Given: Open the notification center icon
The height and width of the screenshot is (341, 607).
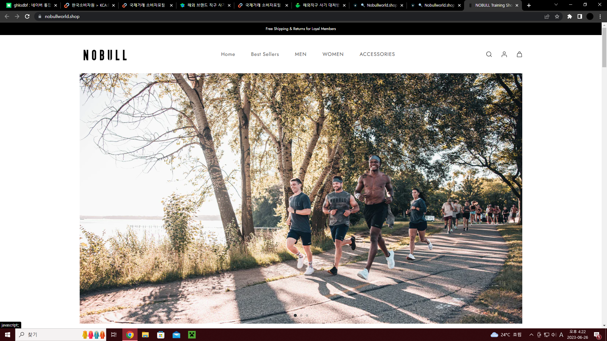Looking at the screenshot, I should coord(597,335).
